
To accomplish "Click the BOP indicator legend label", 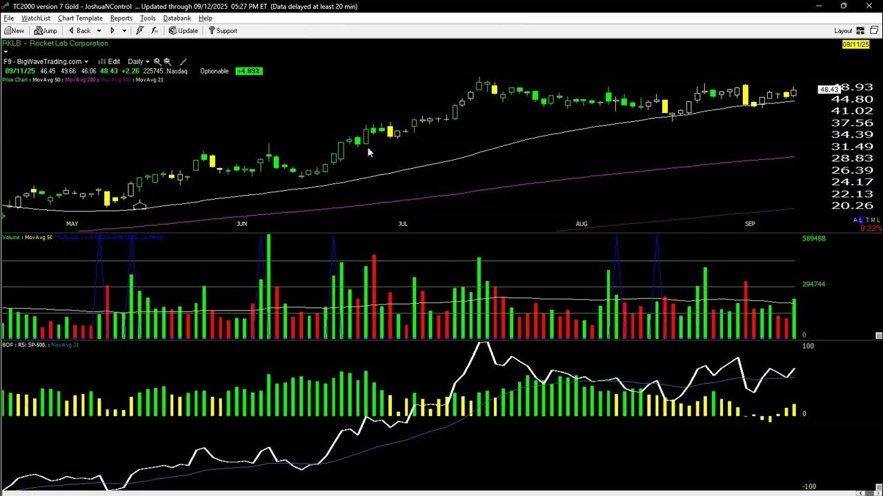I will (7, 344).
